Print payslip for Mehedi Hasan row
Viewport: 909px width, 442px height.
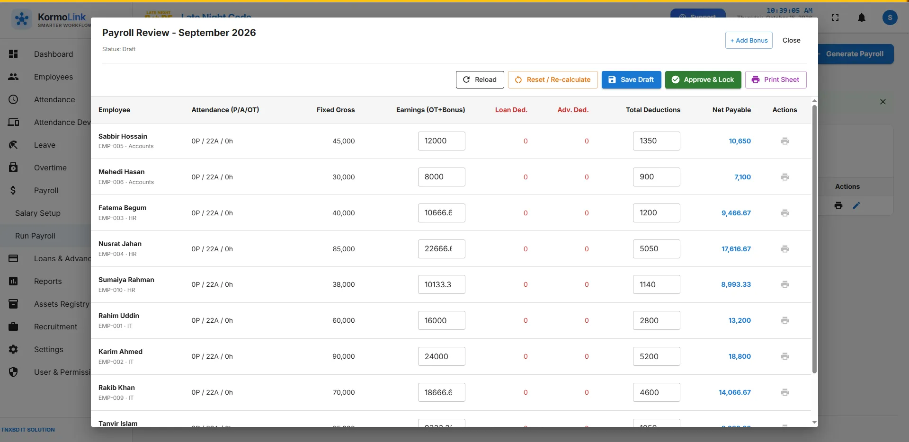click(784, 177)
